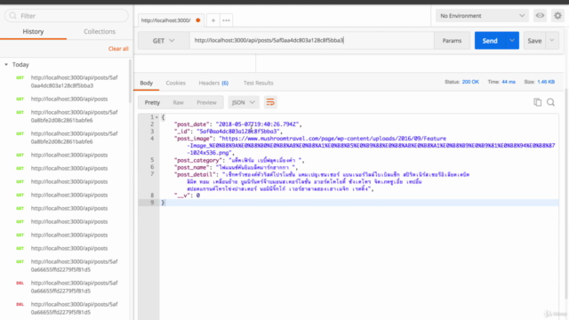
Task: Open the GET method dropdown
Action: (x=164, y=41)
